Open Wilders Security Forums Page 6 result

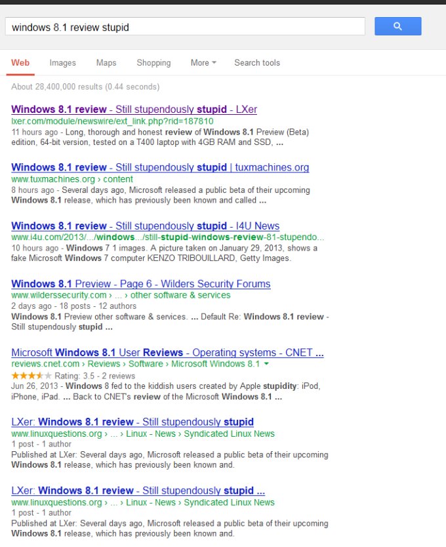pyautogui.click(x=140, y=283)
